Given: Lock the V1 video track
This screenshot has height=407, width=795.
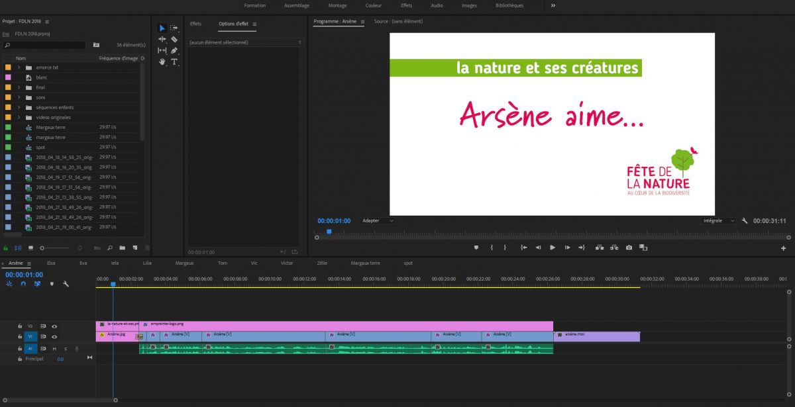Looking at the screenshot, I should pos(19,336).
